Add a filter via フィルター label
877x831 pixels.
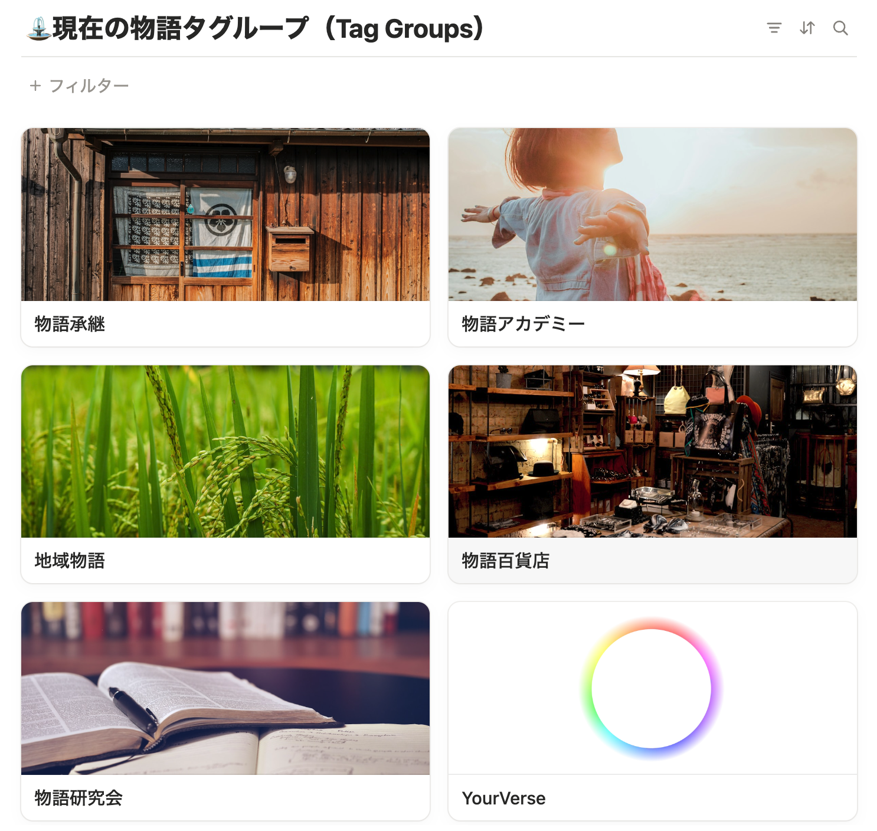[x=89, y=86]
